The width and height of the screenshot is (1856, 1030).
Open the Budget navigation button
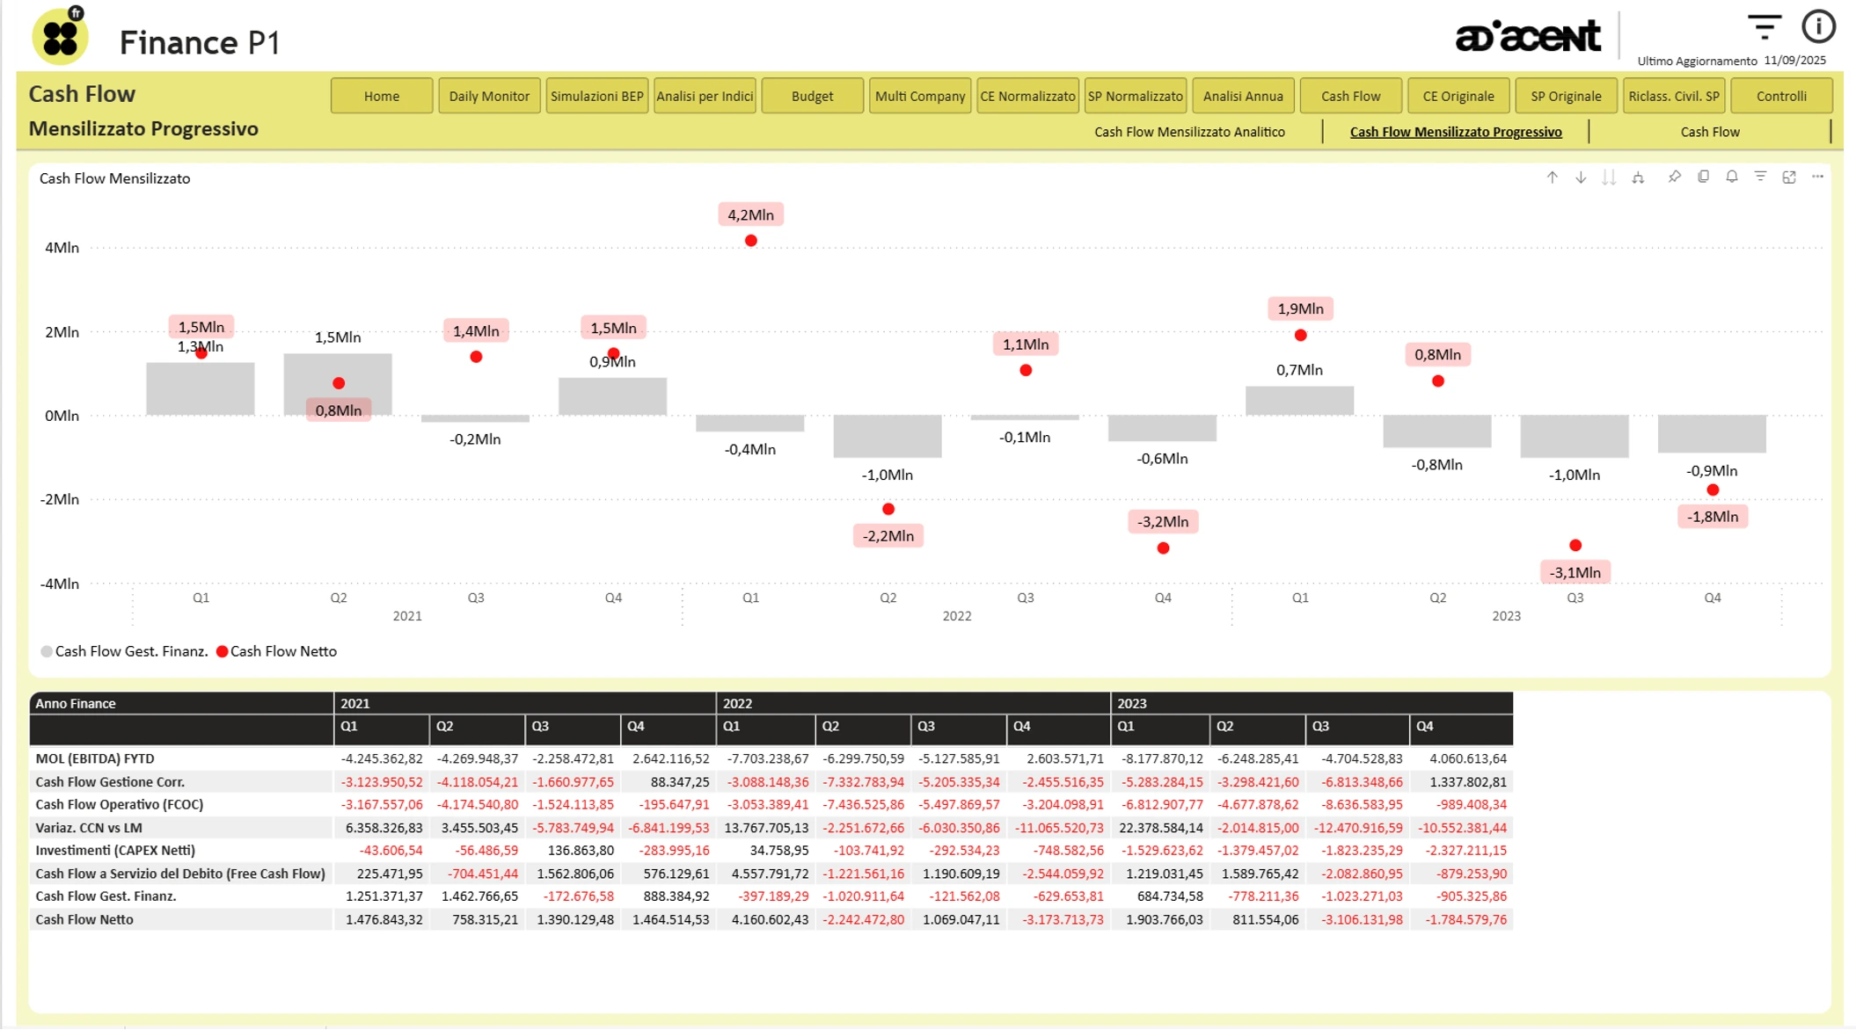coord(812,96)
